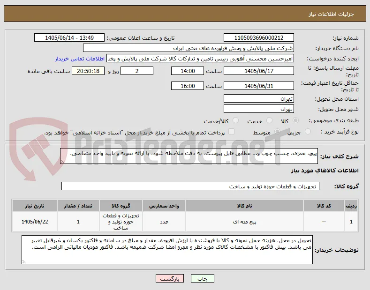Viewport: 370px width, 290px height.
Task: Click the announcement date field 1405/06/14 - 13:49
Action: pyautogui.click(x=69, y=38)
